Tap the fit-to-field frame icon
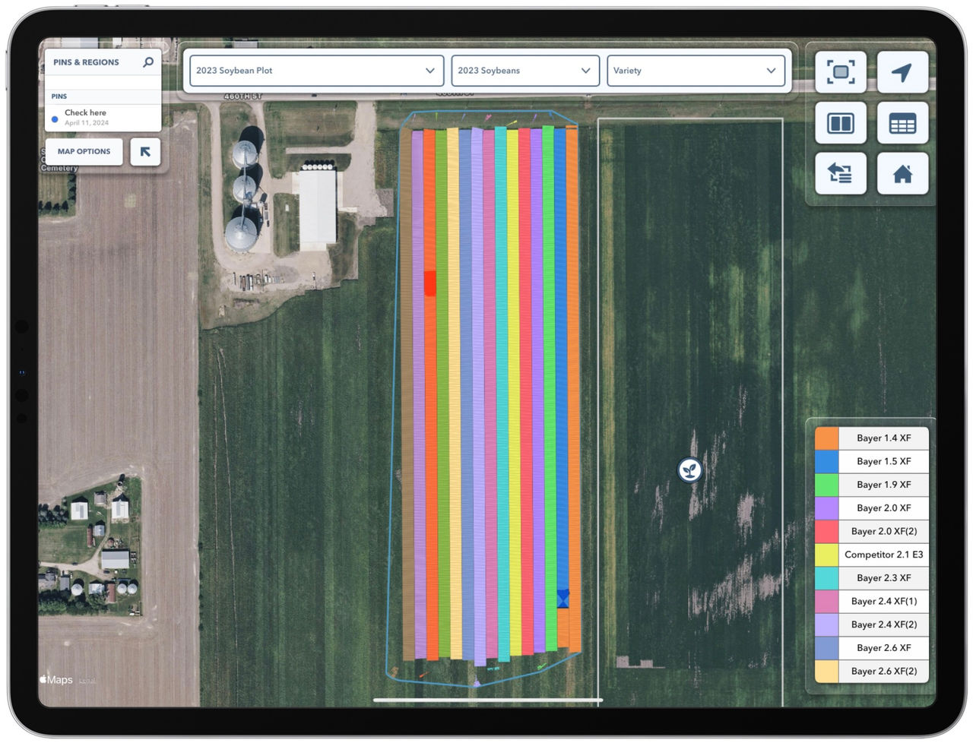This screenshot has width=973, height=743. click(841, 72)
